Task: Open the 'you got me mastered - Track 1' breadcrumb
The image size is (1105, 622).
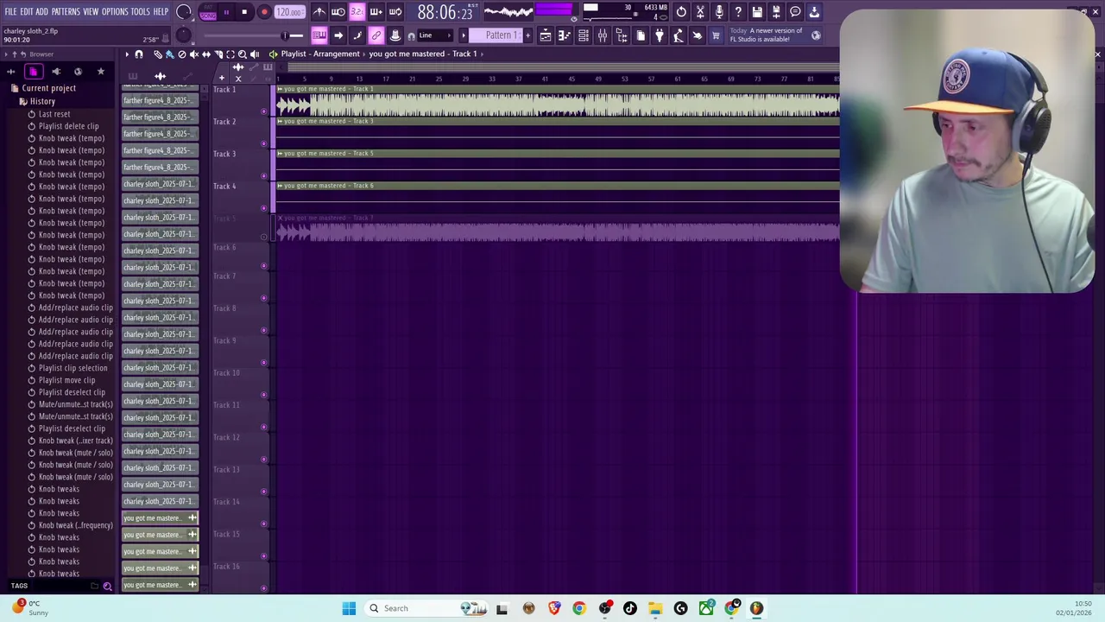Action: pos(423,54)
